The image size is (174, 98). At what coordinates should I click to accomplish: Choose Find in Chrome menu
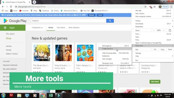(153, 40)
